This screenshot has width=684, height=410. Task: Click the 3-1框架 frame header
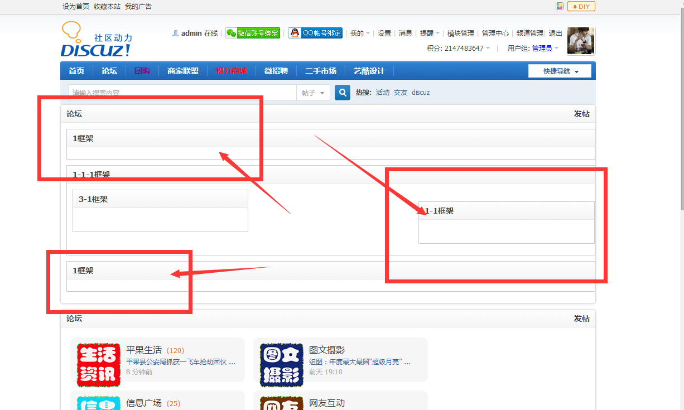click(160, 199)
